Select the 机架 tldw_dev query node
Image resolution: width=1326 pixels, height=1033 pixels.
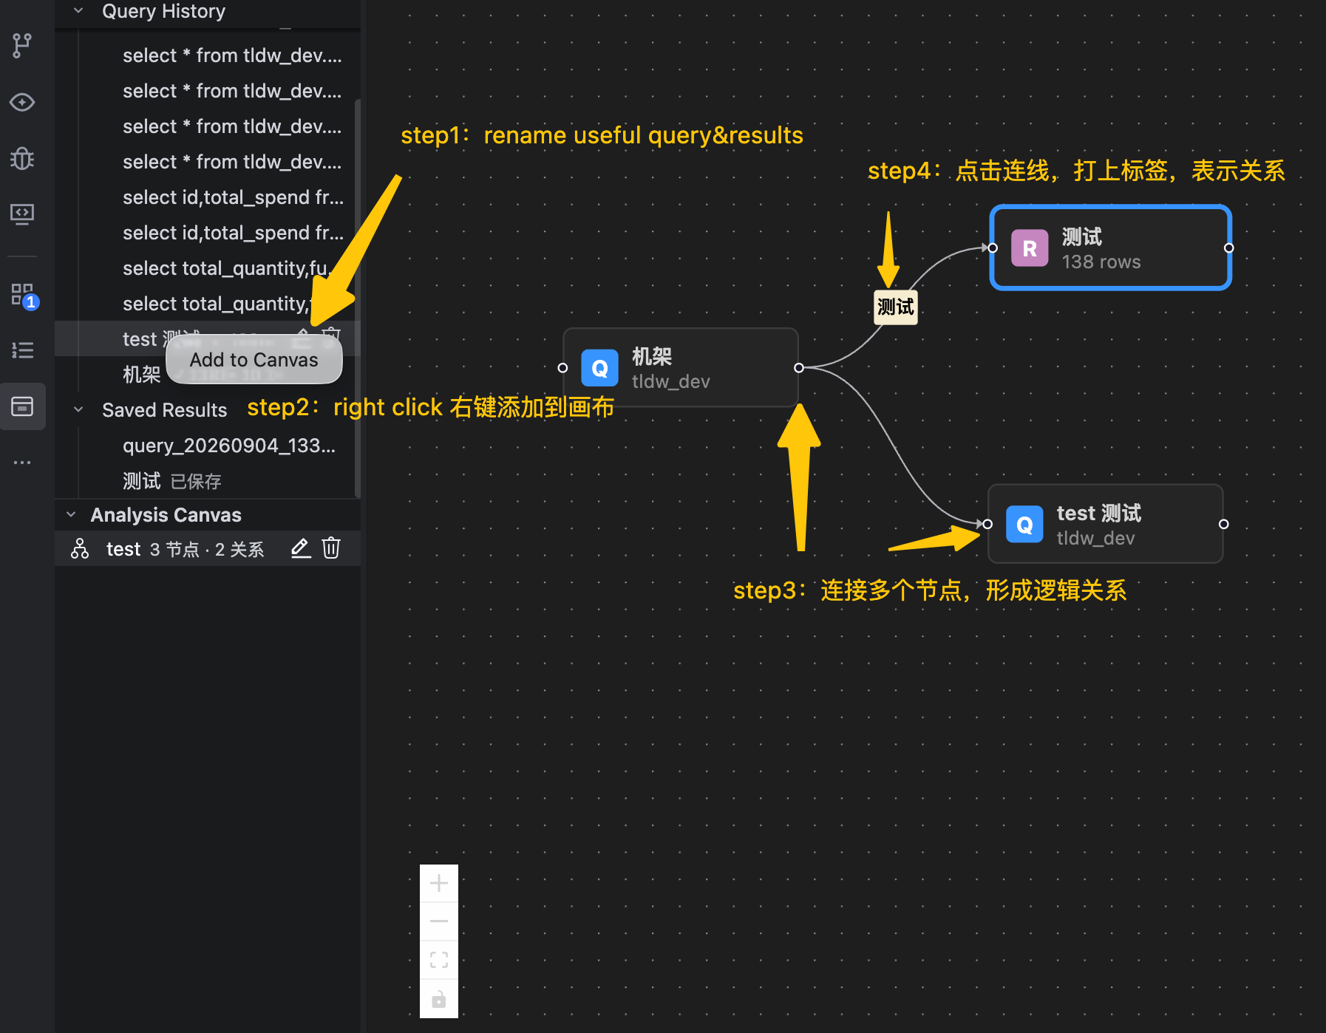(681, 368)
